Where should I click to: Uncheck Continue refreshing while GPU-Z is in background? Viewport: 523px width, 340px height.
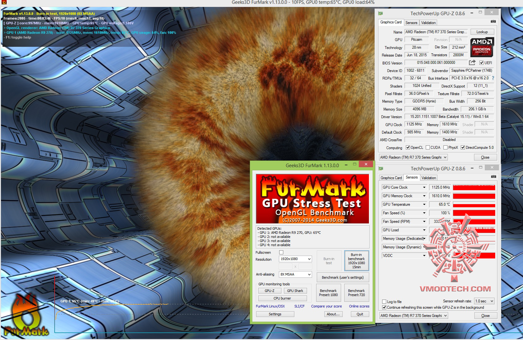click(384, 307)
